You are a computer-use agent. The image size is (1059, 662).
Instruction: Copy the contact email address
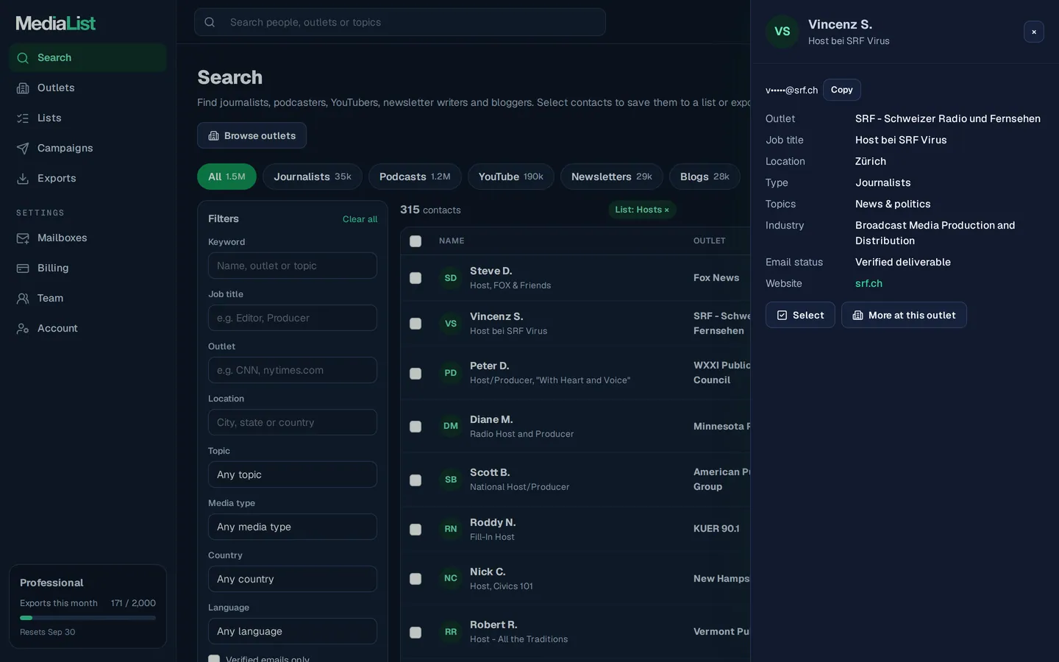(x=842, y=90)
